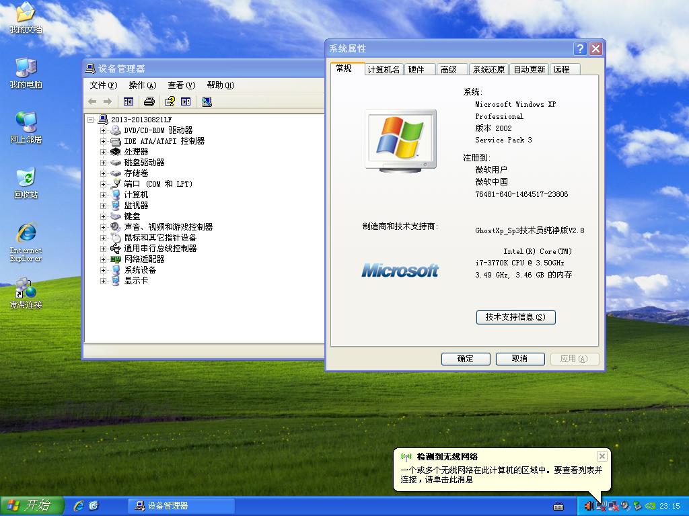
Task: Click 取消 in 系统属性 dialog
Action: click(520, 359)
